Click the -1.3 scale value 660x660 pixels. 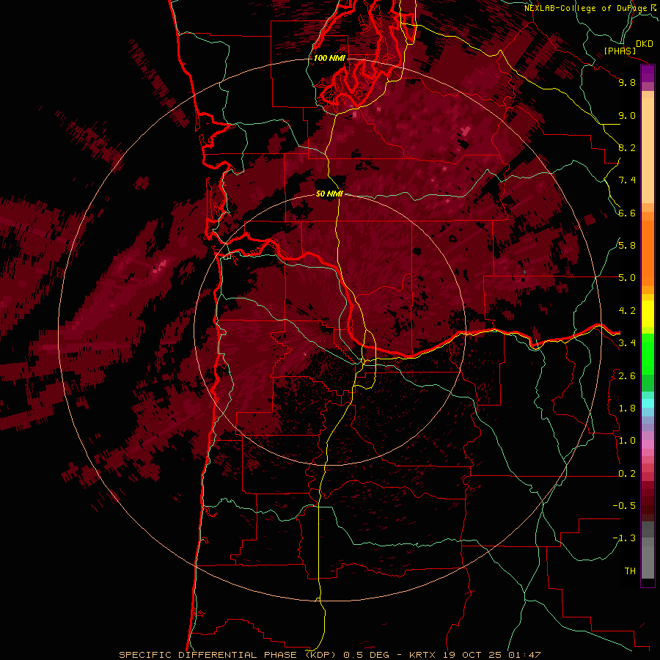pos(624,538)
